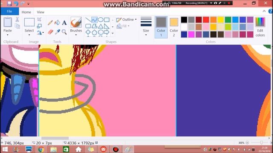Select the Eraser tool
This screenshot has width=273, height=153.
[50, 32]
